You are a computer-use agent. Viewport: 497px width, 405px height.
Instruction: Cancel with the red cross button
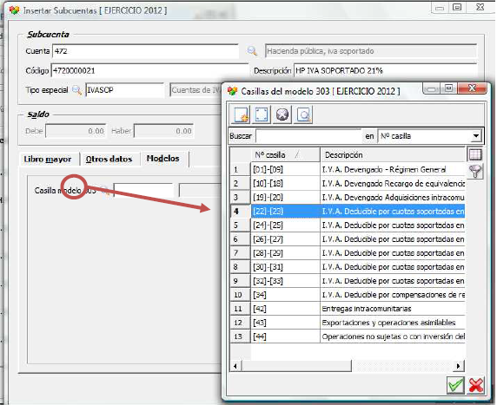pyautogui.click(x=476, y=385)
